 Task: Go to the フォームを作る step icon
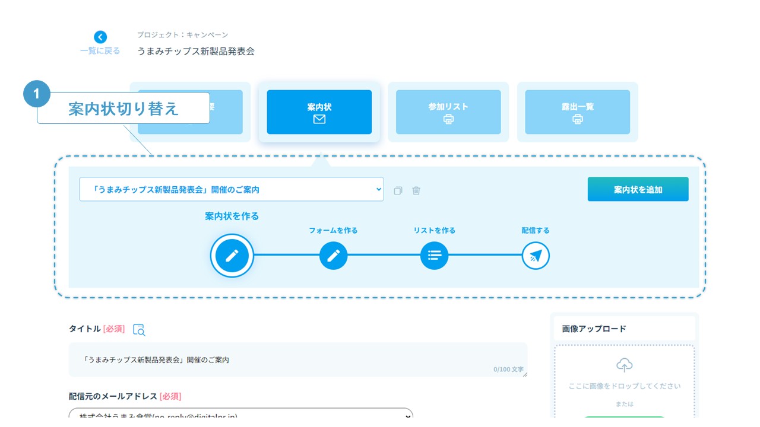(x=333, y=256)
